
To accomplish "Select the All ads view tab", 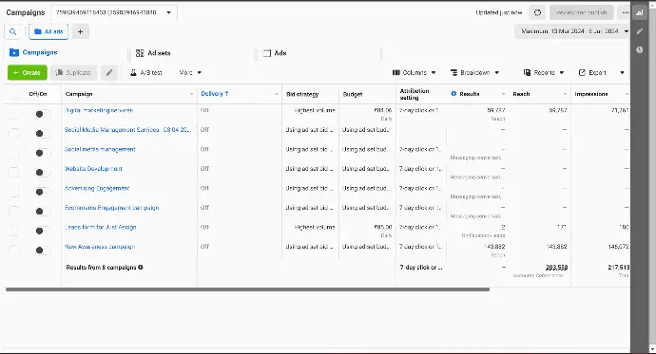I will (48, 31).
